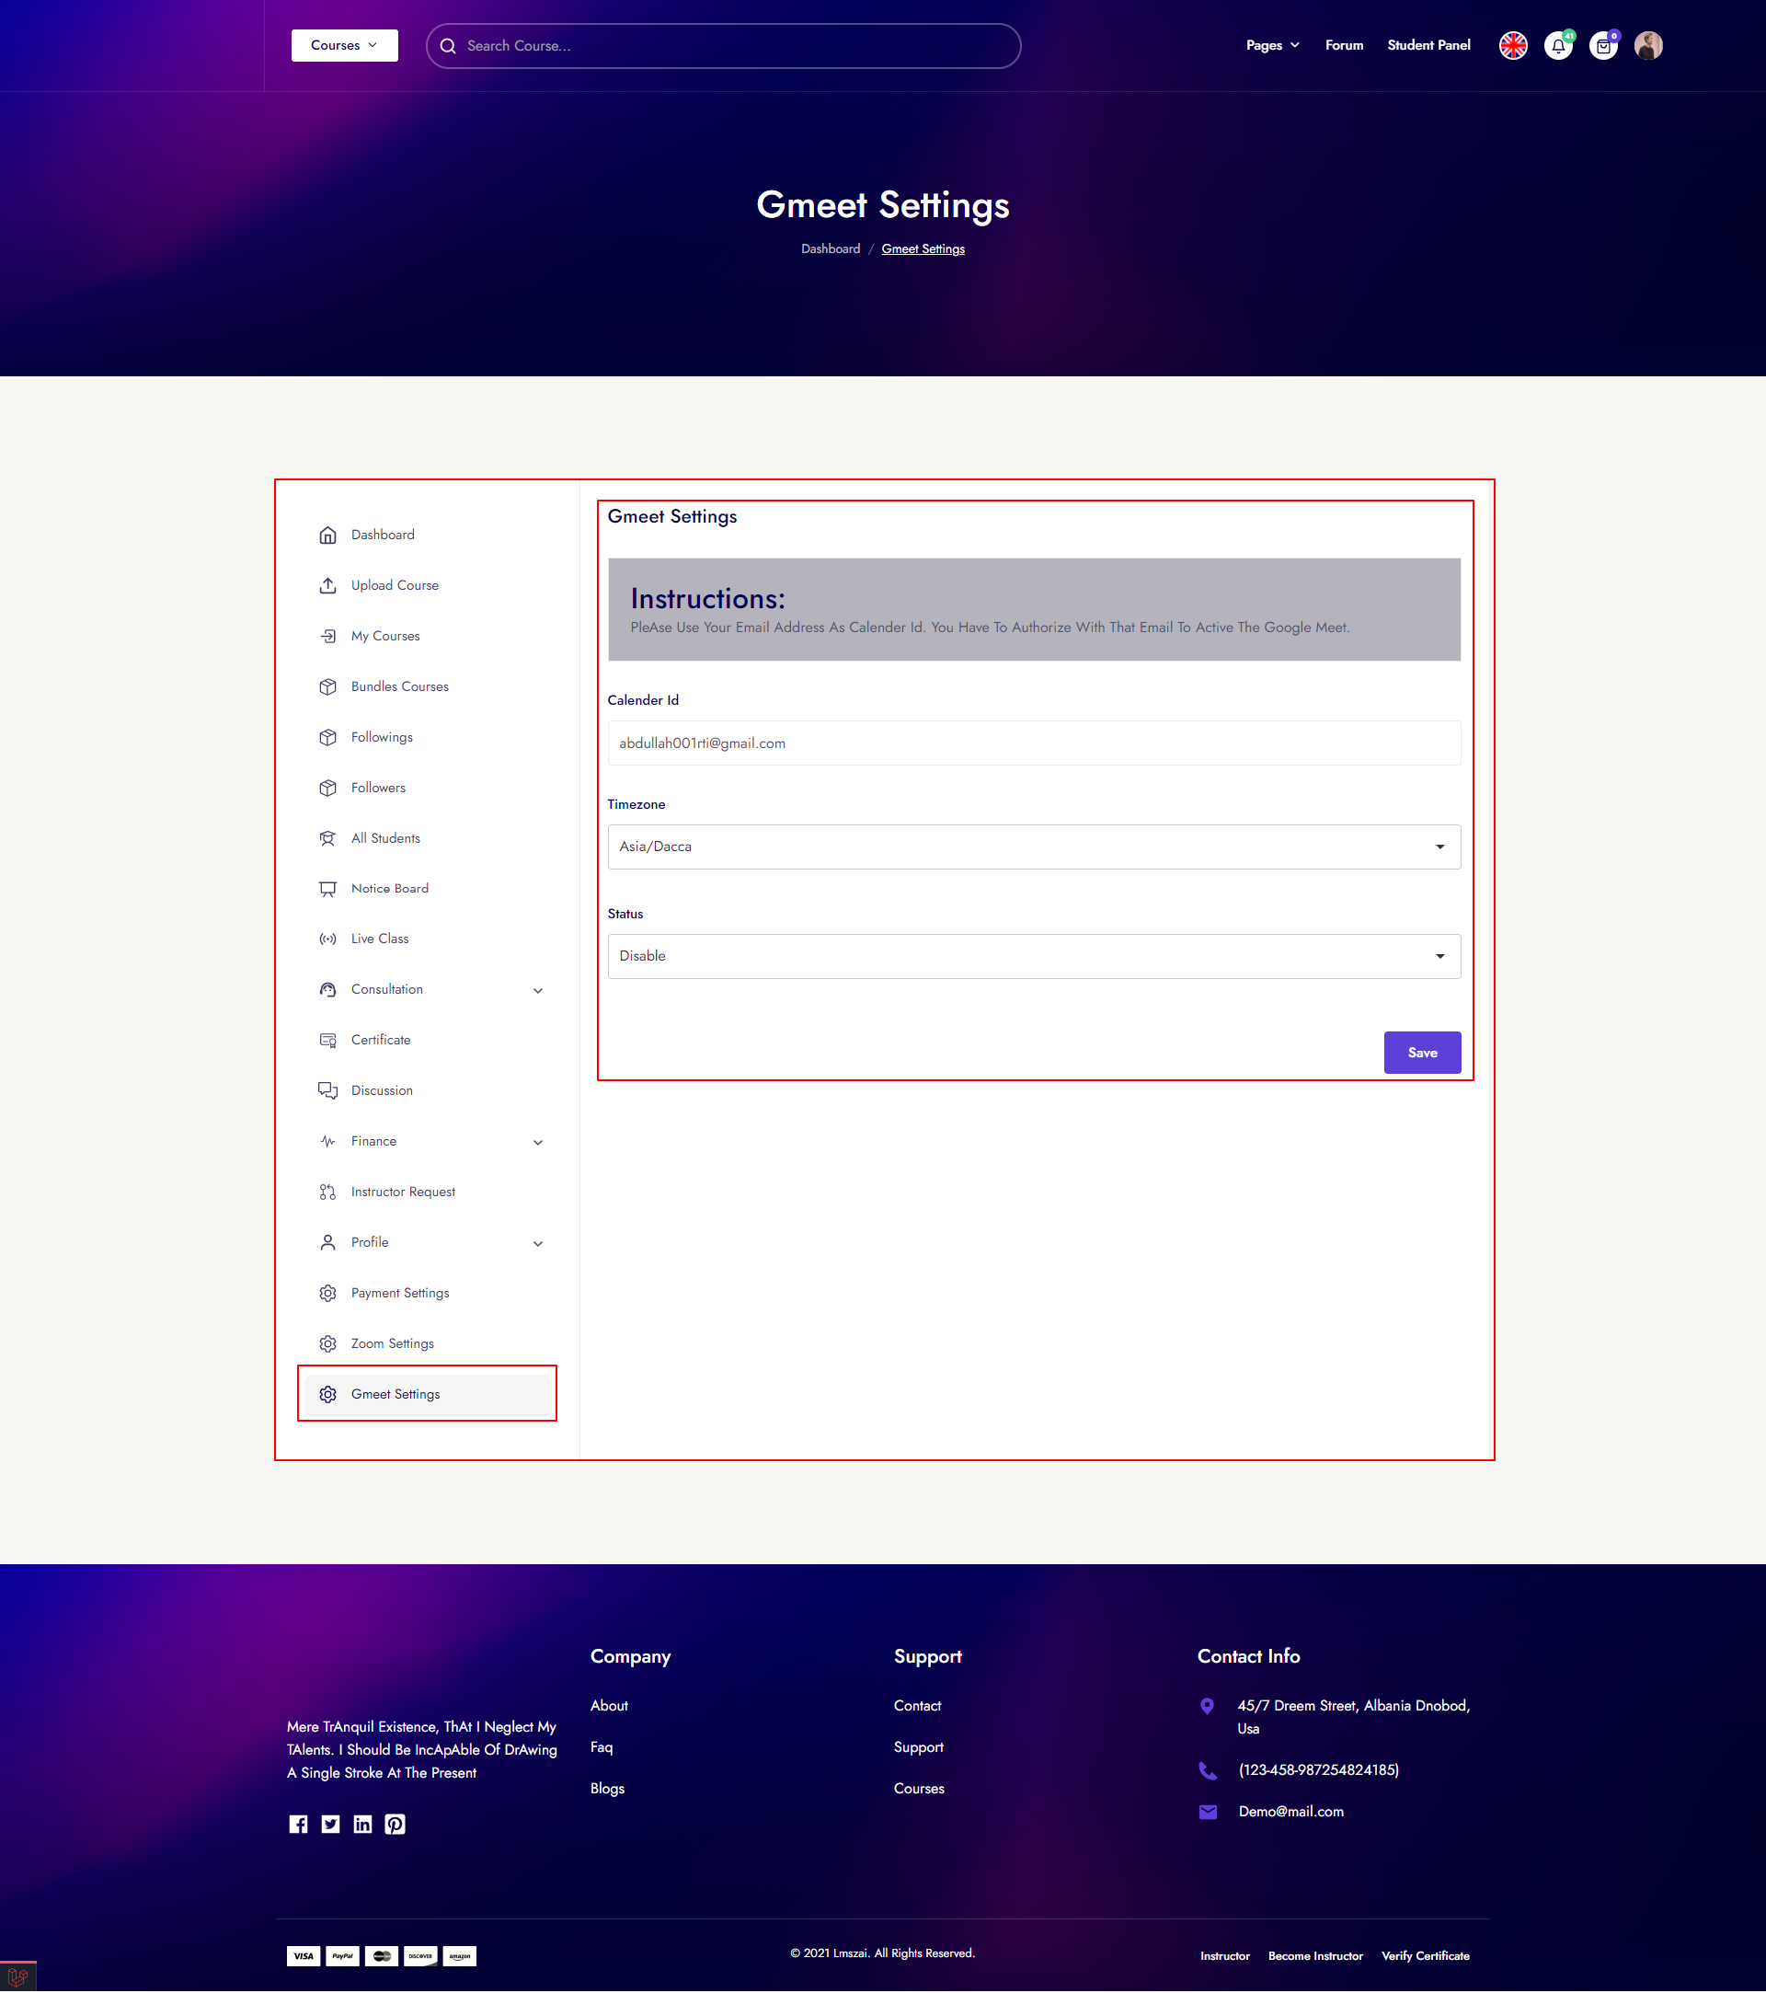
Task: Click the UK flag language icon
Action: [1513, 46]
